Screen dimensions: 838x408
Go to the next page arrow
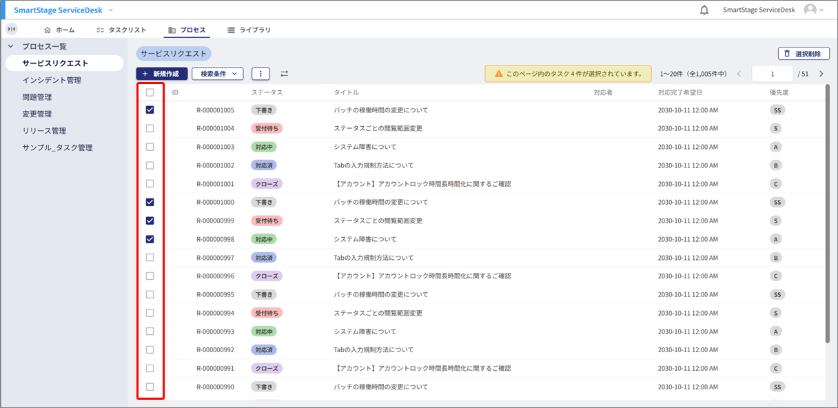tap(821, 74)
